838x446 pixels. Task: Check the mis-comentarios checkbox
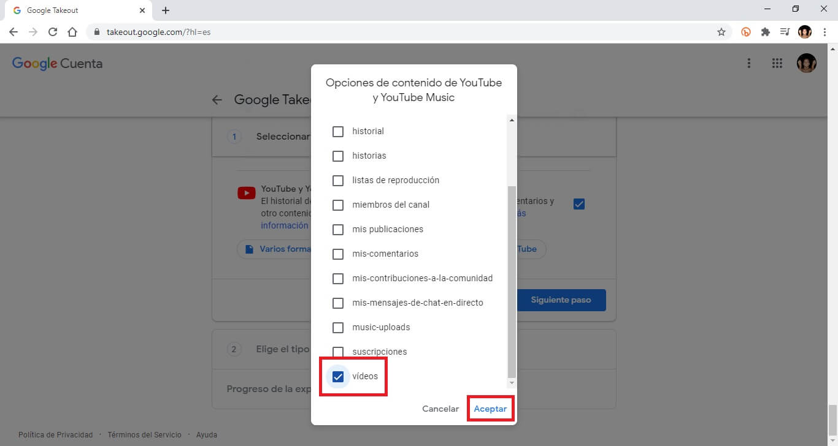click(338, 254)
